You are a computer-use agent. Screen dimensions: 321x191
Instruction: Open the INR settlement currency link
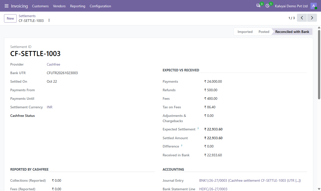tap(50, 107)
